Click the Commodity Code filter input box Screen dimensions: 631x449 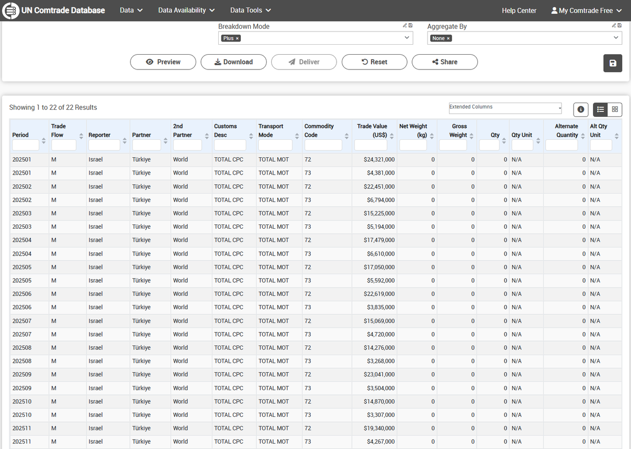(323, 145)
